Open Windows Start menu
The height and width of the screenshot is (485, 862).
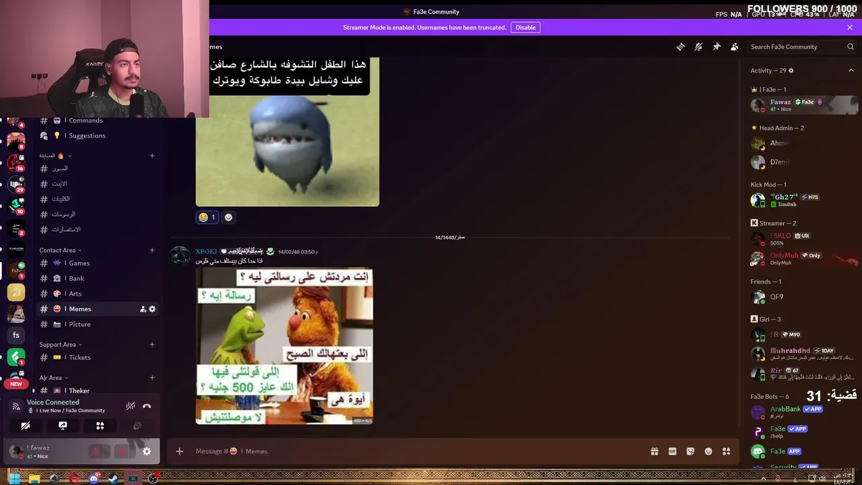[x=14, y=479]
